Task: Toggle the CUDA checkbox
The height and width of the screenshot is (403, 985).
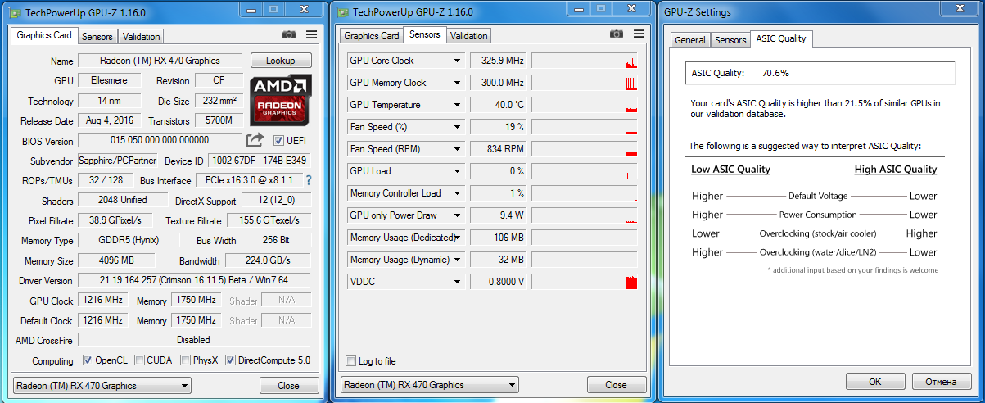Action: (x=140, y=360)
